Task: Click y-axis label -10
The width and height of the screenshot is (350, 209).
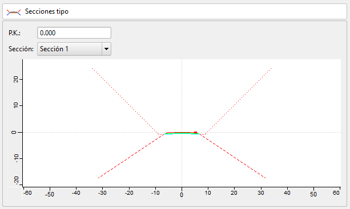Action: (x=15, y=158)
